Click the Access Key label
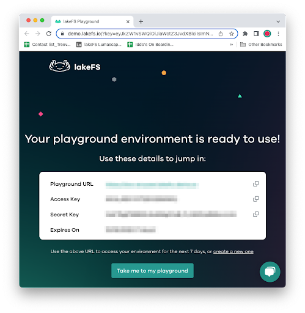Viewport: 305px width, 313px height. point(65,199)
